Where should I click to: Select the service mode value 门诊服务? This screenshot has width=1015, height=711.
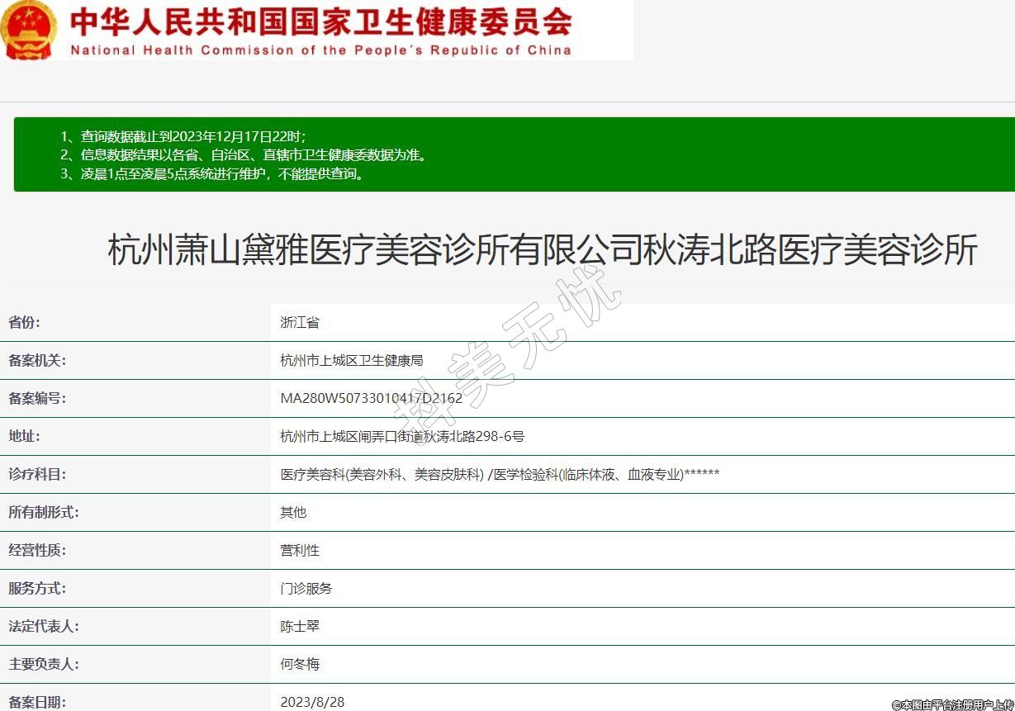coord(306,588)
